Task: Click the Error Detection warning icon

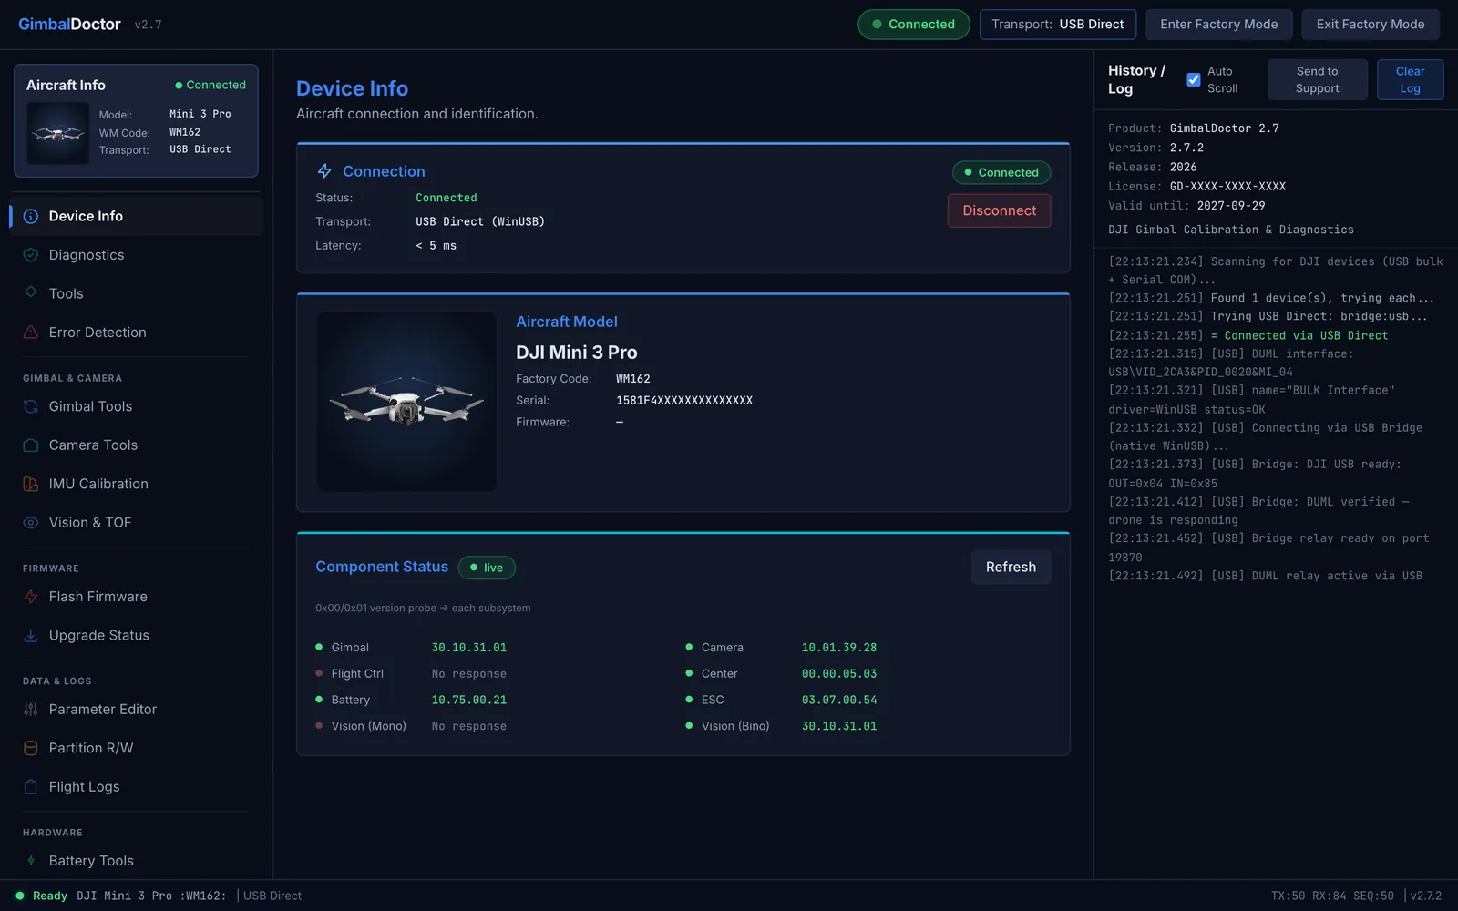Action: (31, 333)
